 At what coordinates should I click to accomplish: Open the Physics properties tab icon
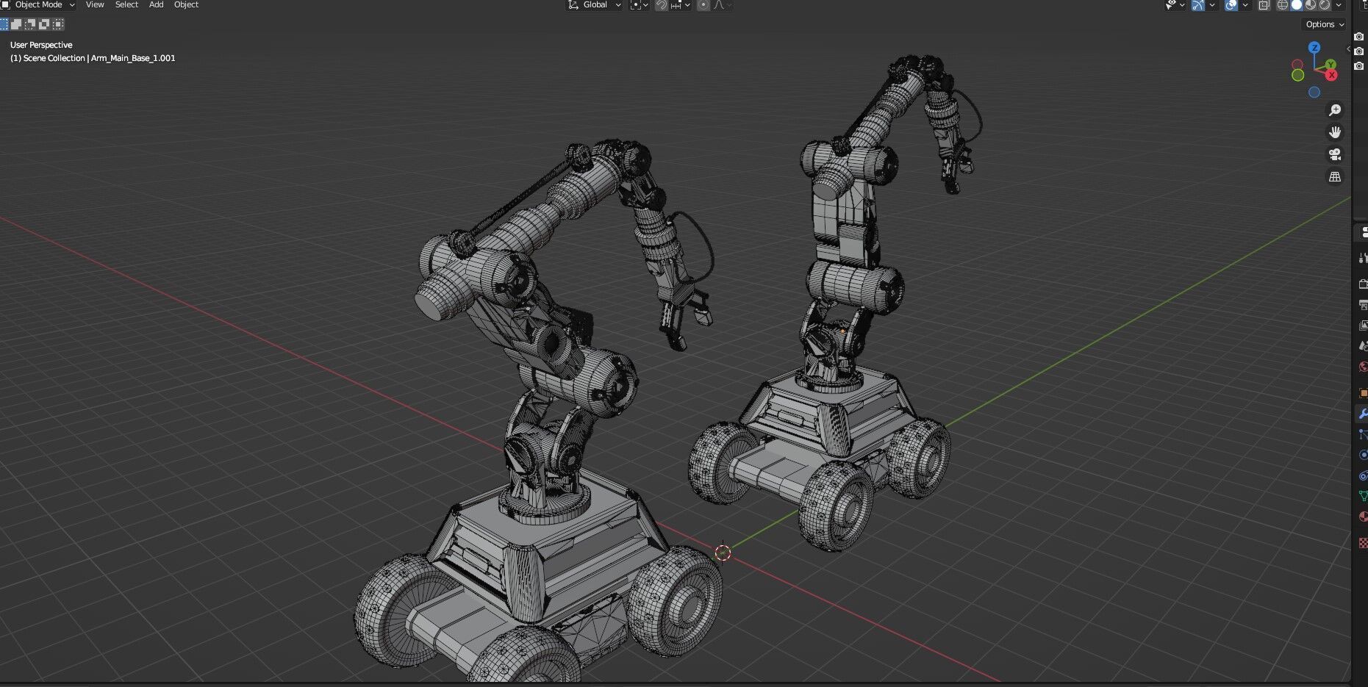[x=1362, y=455]
